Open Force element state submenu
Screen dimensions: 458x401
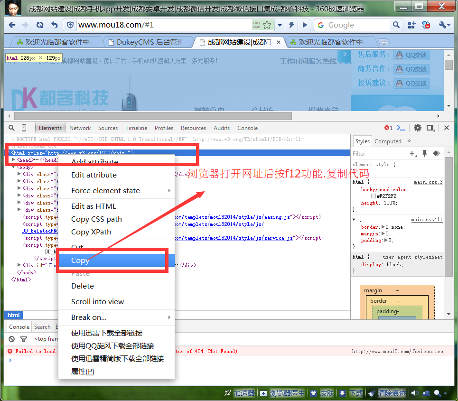point(117,191)
